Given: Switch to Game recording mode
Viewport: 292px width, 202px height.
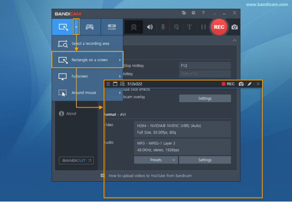Looking at the screenshot, I should [90, 27].
